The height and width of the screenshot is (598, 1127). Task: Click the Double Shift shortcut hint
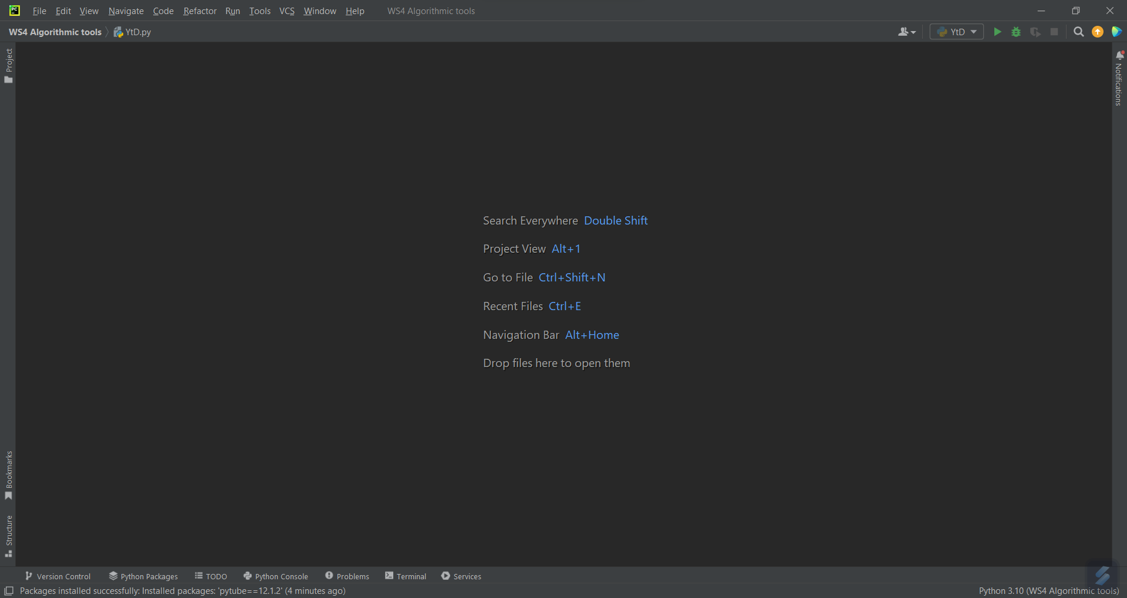[x=616, y=220]
